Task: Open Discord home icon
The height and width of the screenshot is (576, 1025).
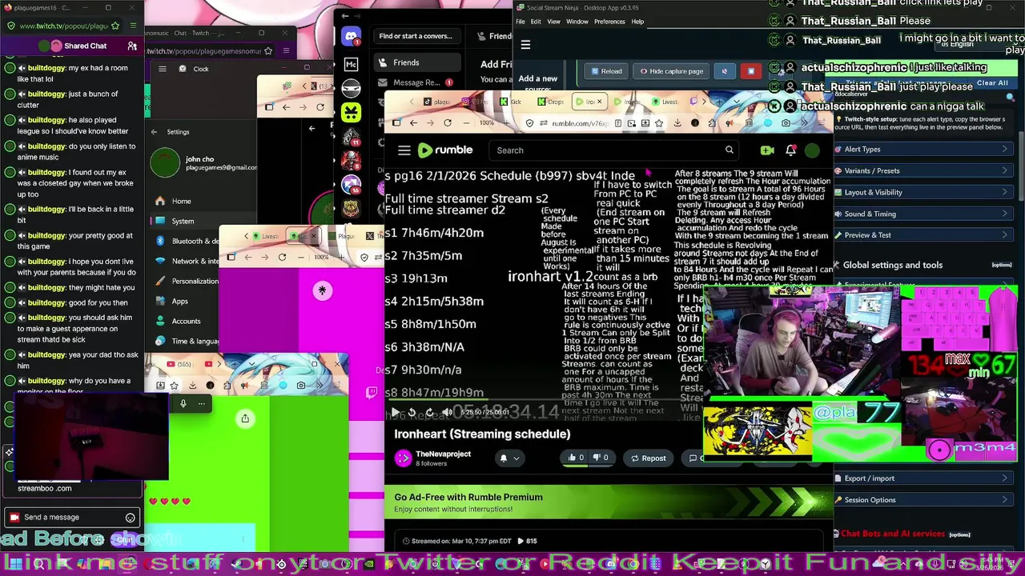Action: tap(351, 37)
